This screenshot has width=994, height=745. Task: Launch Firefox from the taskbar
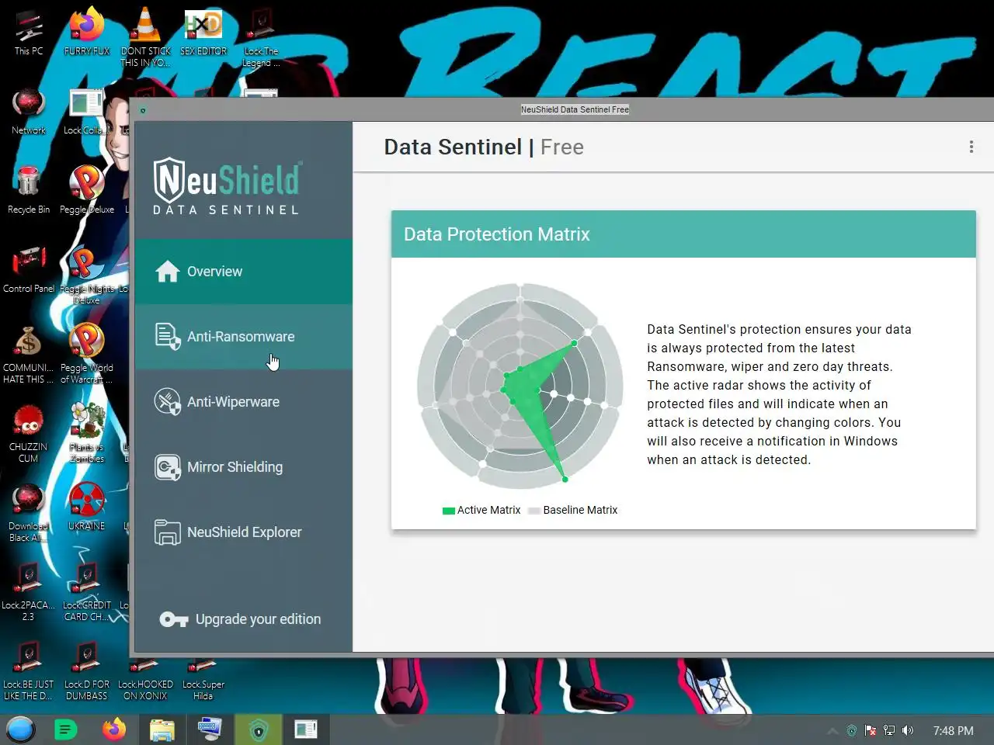pos(114,729)
